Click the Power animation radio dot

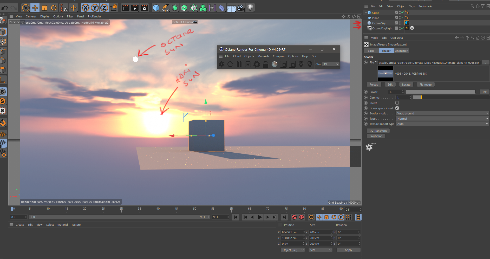(x=366, y=92)
